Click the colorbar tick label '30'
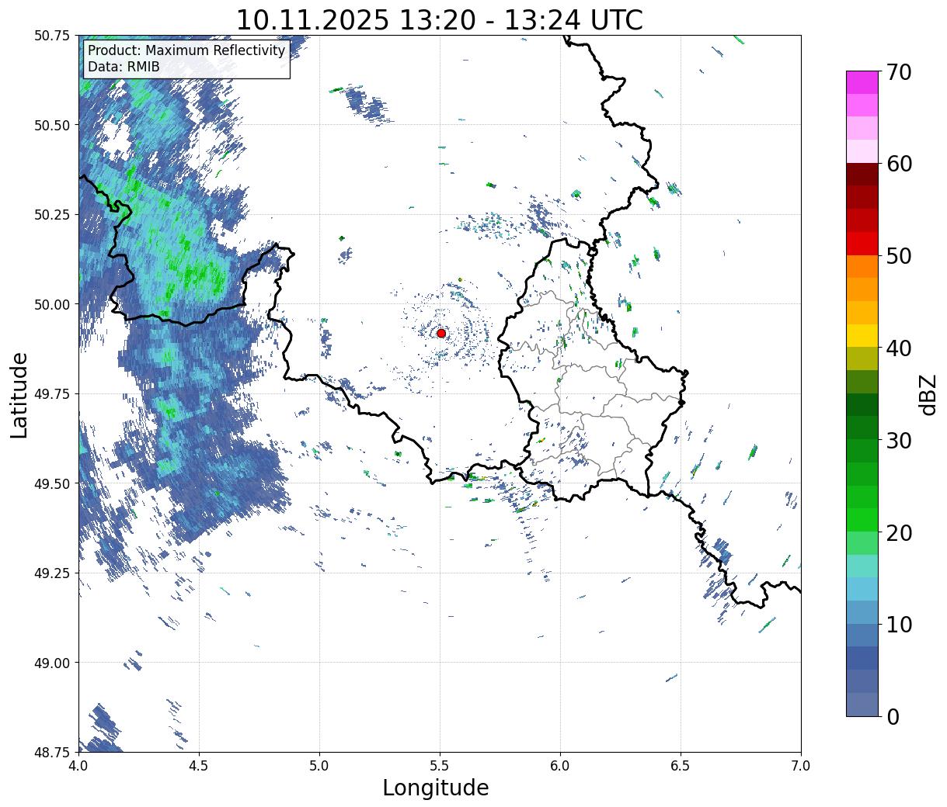The height and width of the screenshot is (807, 947). click(899, 440)
